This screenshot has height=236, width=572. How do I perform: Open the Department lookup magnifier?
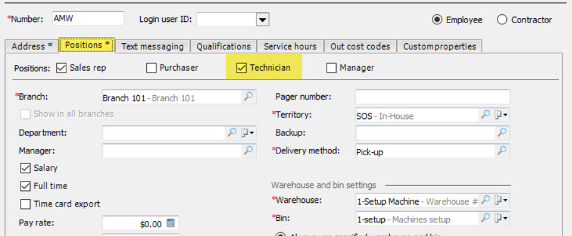(232, 133)
